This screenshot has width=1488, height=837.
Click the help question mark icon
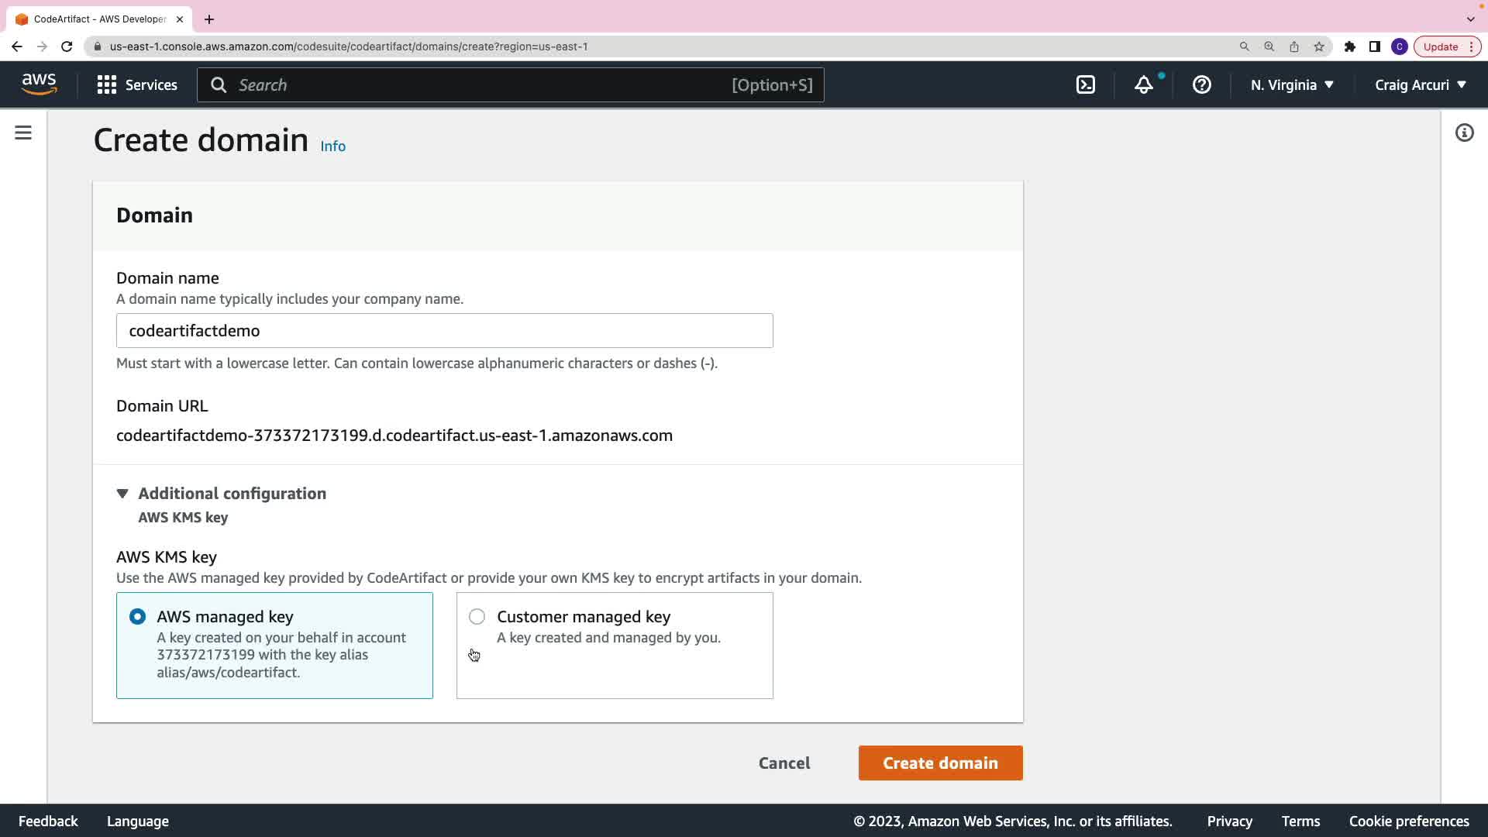pos(1201,85)
